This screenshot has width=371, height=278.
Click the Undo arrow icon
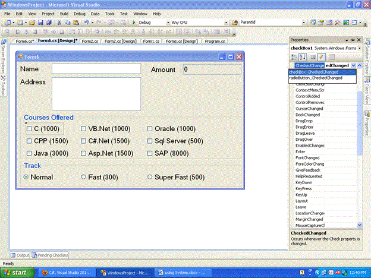[x=86, y=23]
